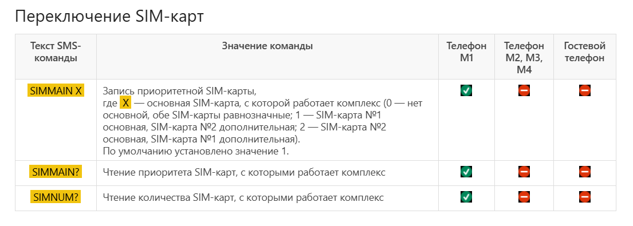Image resolution: width=633 pixels, height=226 pixels.
Task: Click red prohibited icon in SIMMAIN? row, М2 column
Action: 524,172
